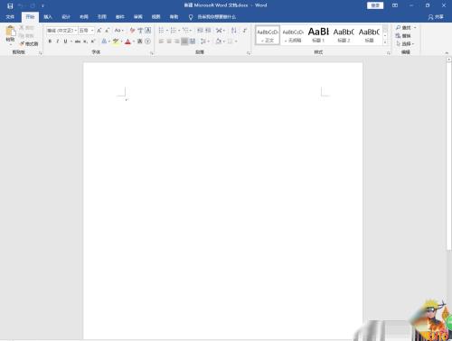
Task: Click the bulleted list icon
Action: tap(161, 31)
